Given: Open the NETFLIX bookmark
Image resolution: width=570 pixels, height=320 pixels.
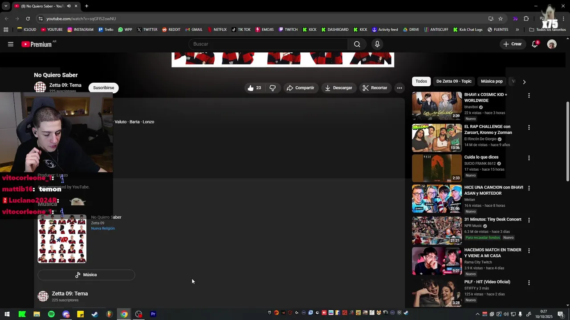Looking at the screenshot, I should [x=216, y=30].
